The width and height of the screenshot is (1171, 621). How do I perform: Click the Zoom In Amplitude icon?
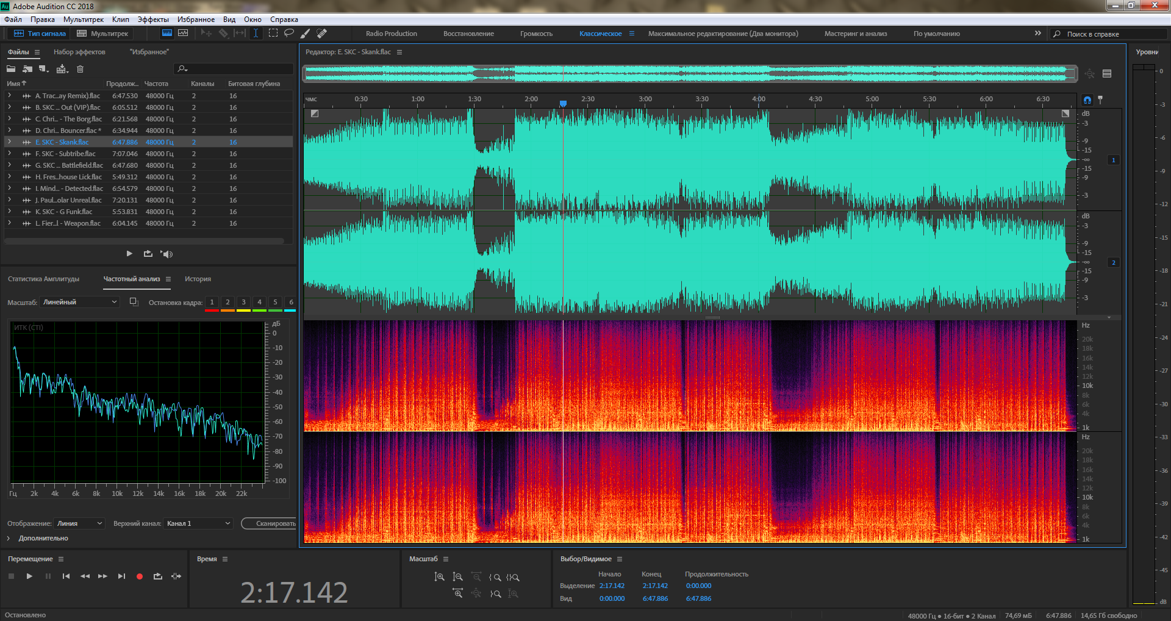tap(439, 577)
